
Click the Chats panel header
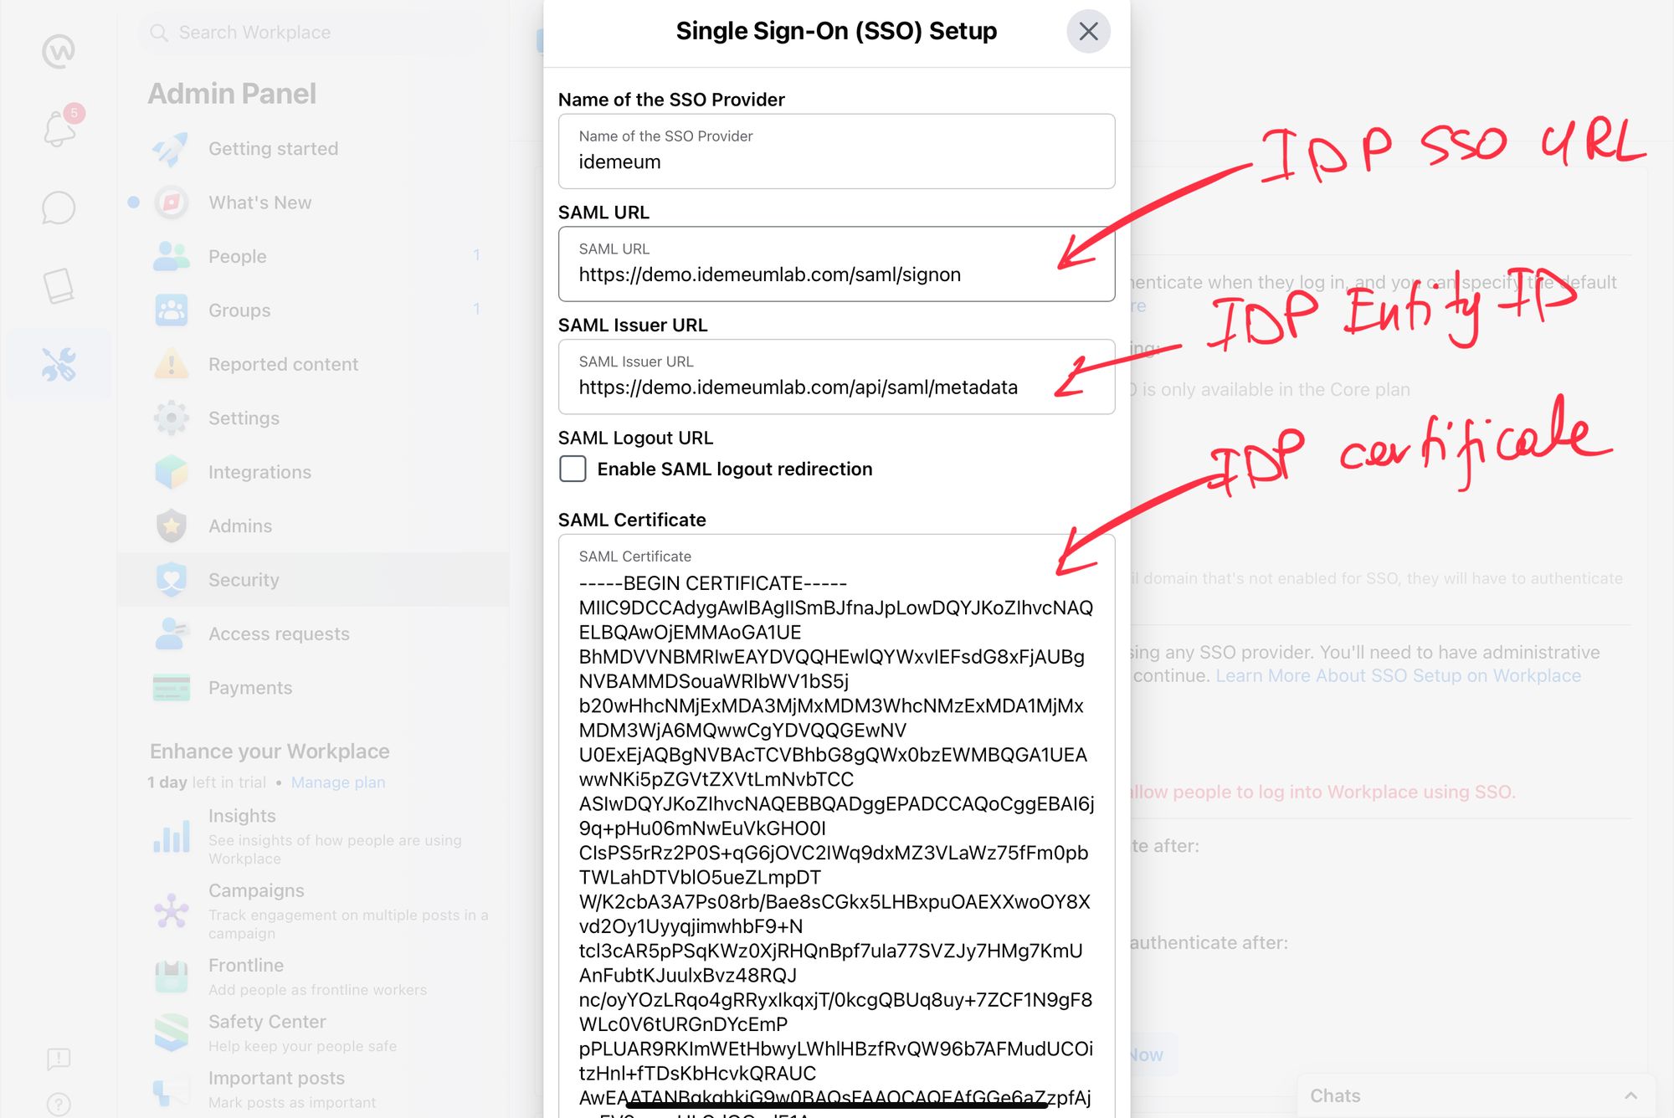pos(1476,1095)
